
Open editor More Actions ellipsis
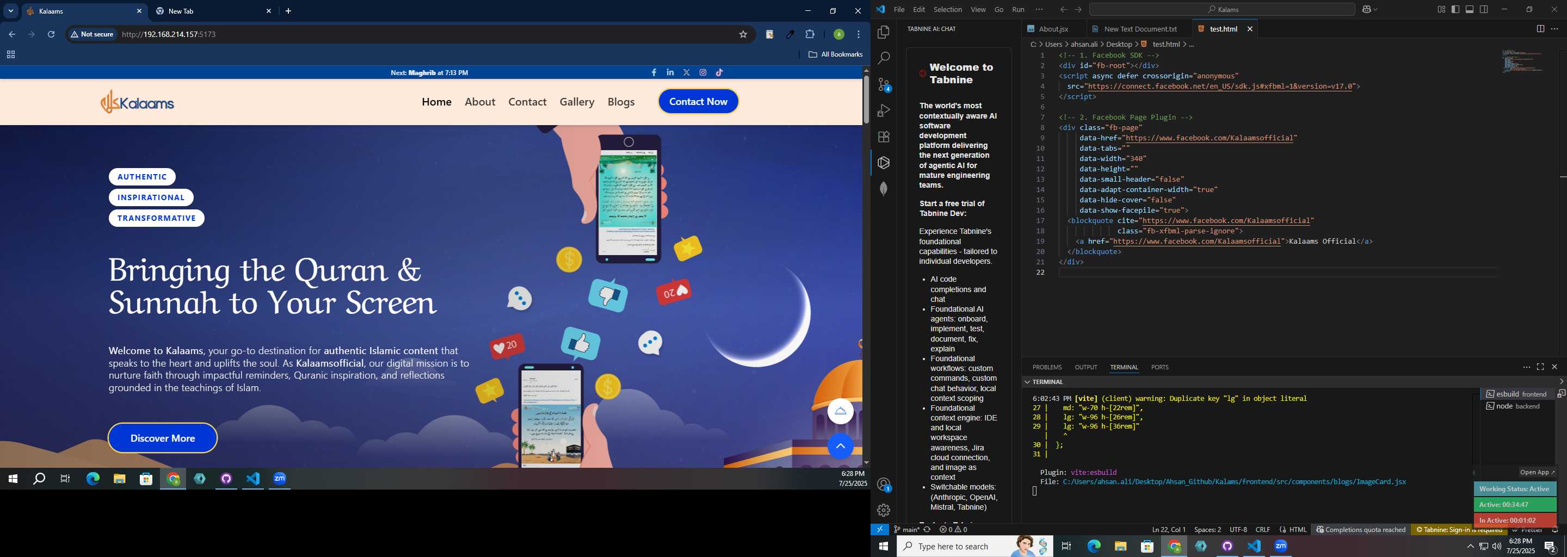point(1555,29)
